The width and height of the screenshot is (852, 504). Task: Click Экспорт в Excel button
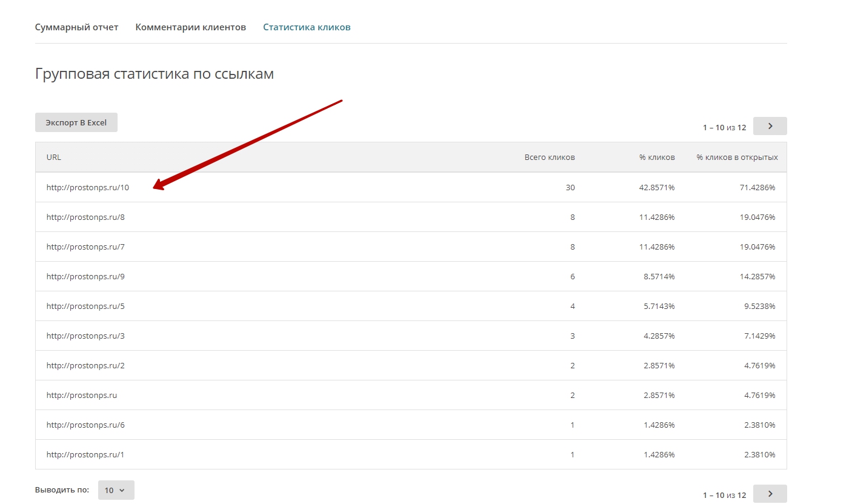[x=76, y=122]
